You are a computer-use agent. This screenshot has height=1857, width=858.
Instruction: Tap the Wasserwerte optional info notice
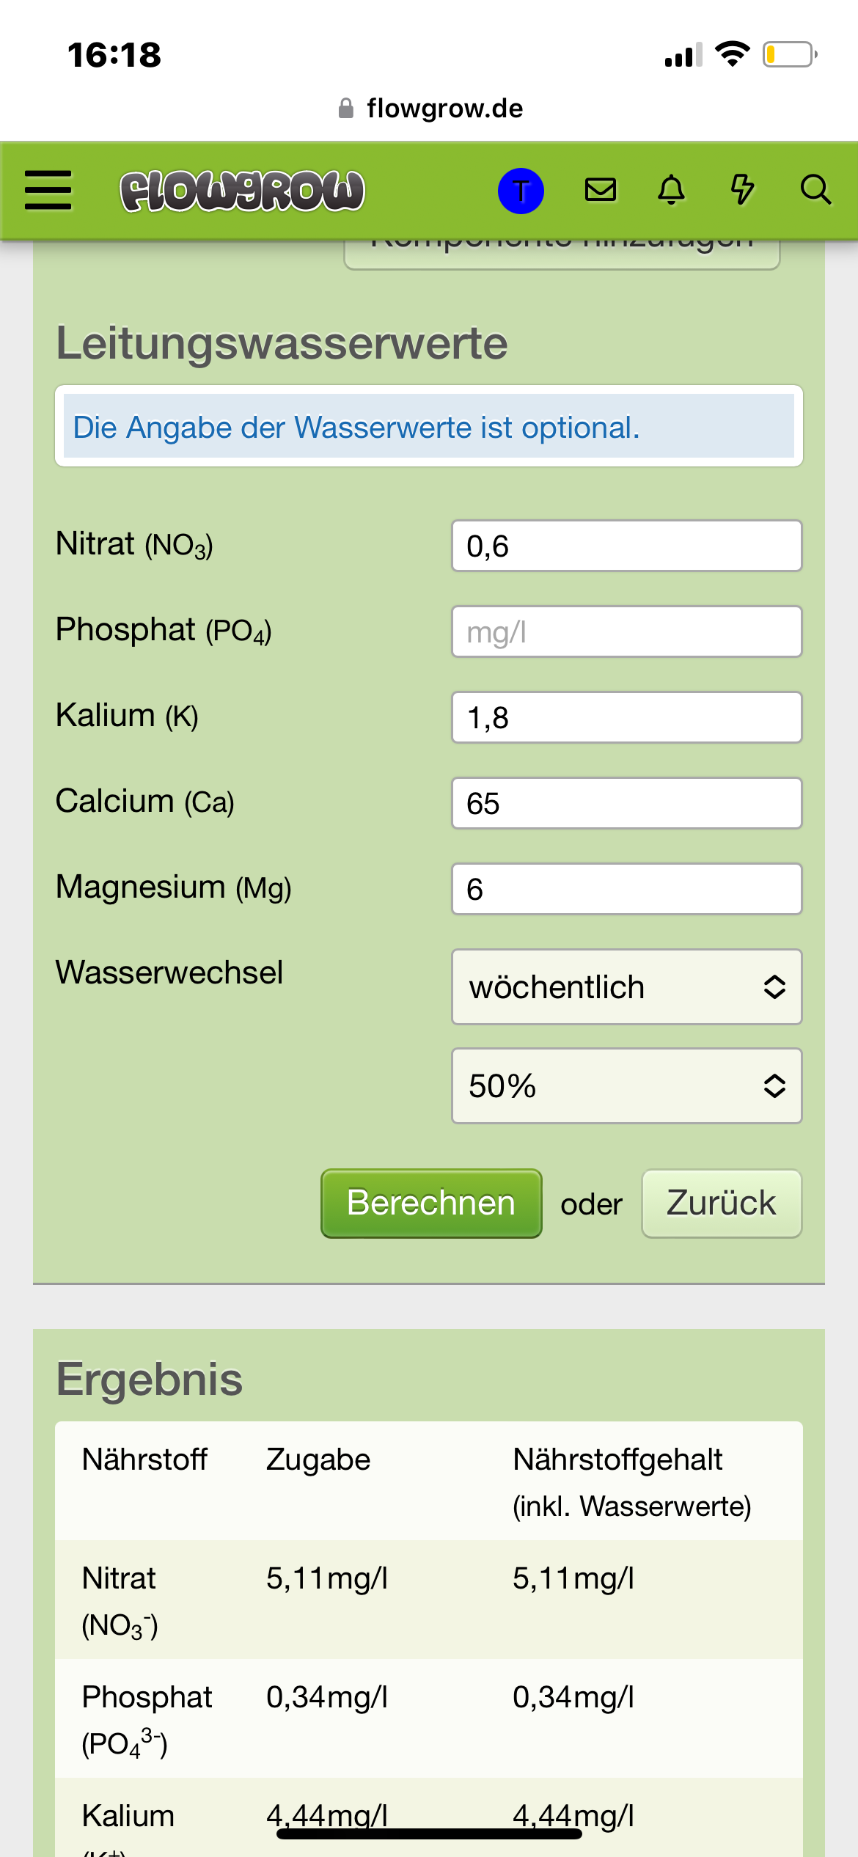[428, 426]
